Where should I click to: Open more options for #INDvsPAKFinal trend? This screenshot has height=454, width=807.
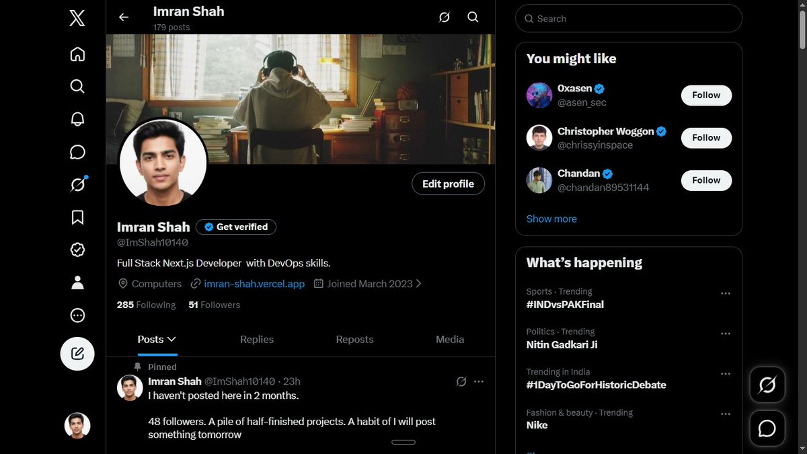tap(726, 294)
